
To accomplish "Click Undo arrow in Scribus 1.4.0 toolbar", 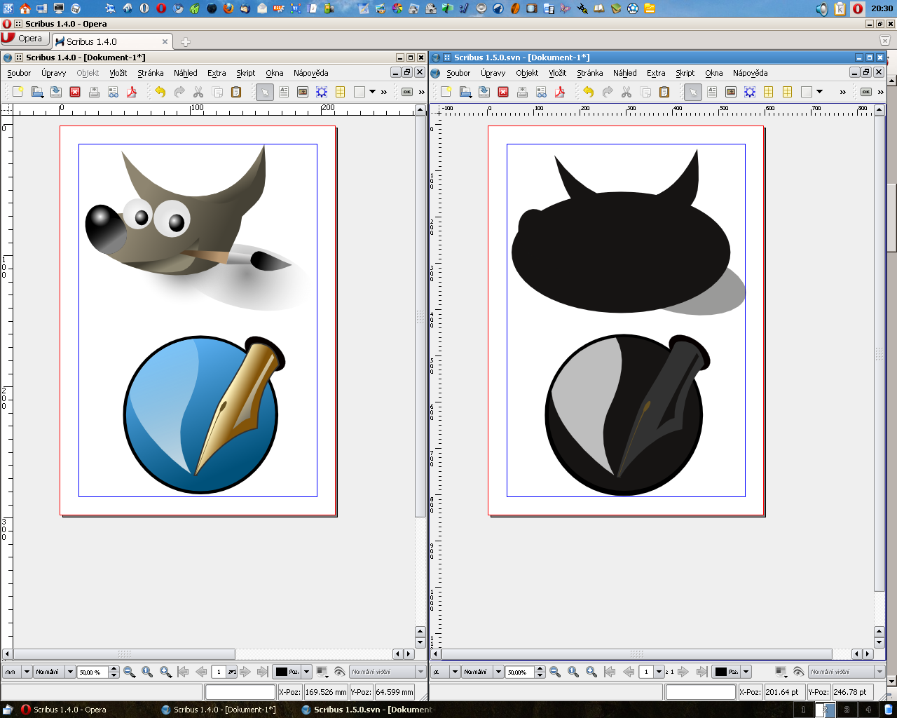I will [160, 92].
